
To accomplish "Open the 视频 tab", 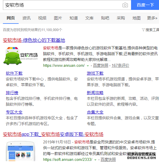I will point(42,18).
